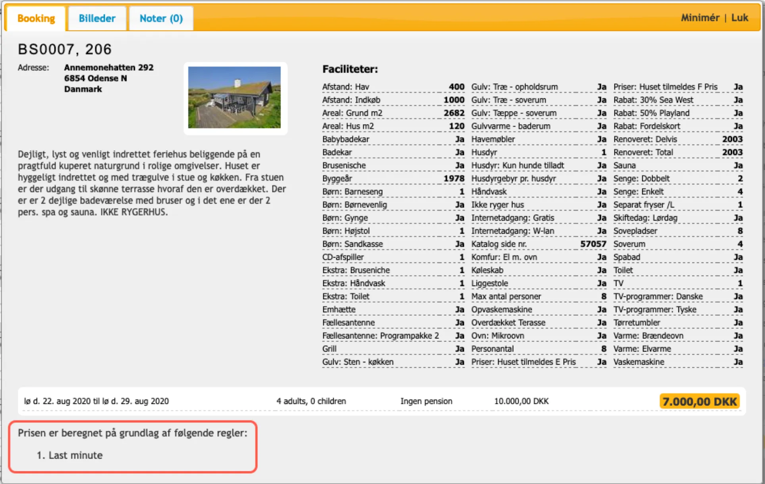Click the Rabat: 30% Sea West row
Image resolution: width=765 pixels, height=484 pixels.
[677, 100]
